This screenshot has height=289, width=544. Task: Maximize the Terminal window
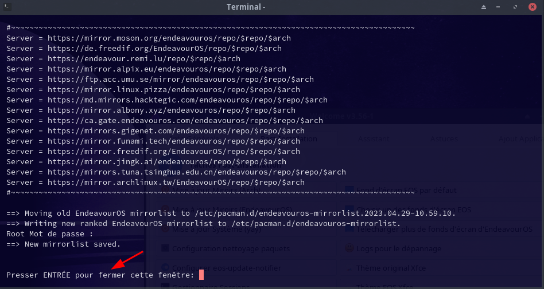click(516, 7)
